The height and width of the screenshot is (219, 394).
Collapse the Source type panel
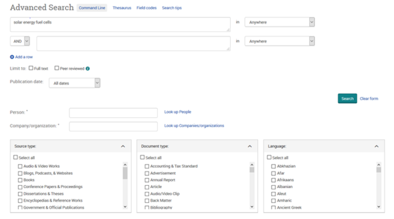pyautogui.click(x=123, y=146)
